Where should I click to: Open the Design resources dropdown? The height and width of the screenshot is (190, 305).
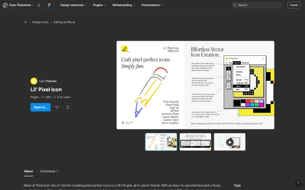pos(73,5)
